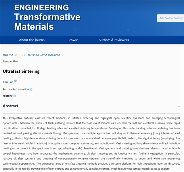Expand Author information with the plus icon

pyautogui.click(x=31, y=90)
